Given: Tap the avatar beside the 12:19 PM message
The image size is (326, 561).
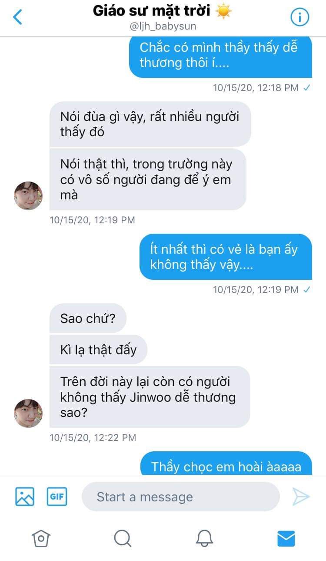Looking at the screenshot, I should point(28,196).
